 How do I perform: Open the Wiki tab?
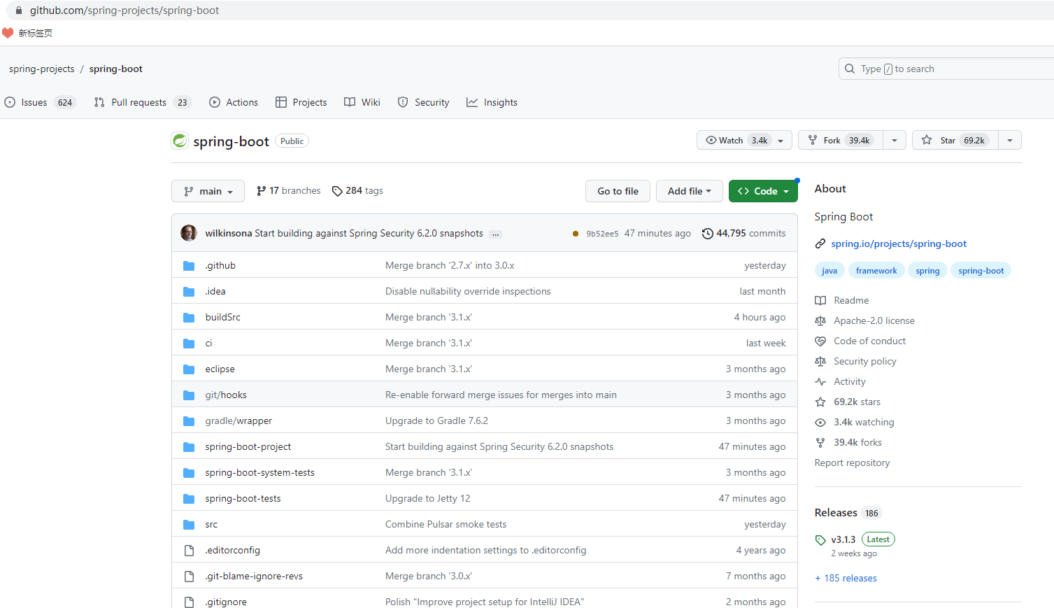click(362, 102)
